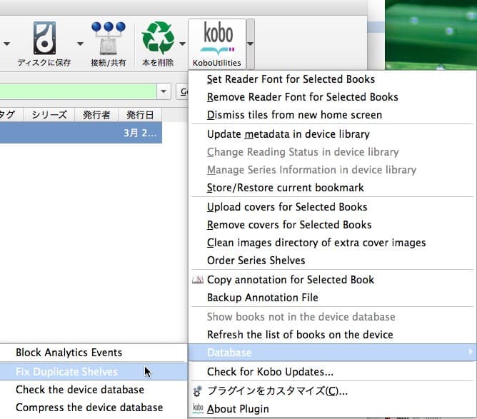The width and height of the screenshot is (477, 419).
Task: Click the gear icon beside プラグインをカスタマイズ
Action: tap(198, 390)
